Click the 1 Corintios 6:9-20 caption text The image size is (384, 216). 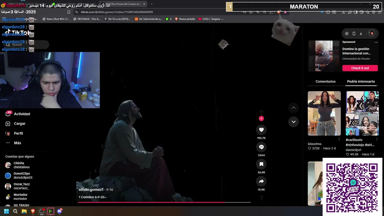click(x=93, y=197)
